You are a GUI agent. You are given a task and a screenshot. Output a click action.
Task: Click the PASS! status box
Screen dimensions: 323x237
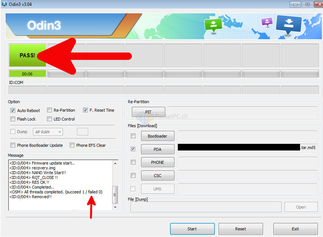(x=27, y=55)
